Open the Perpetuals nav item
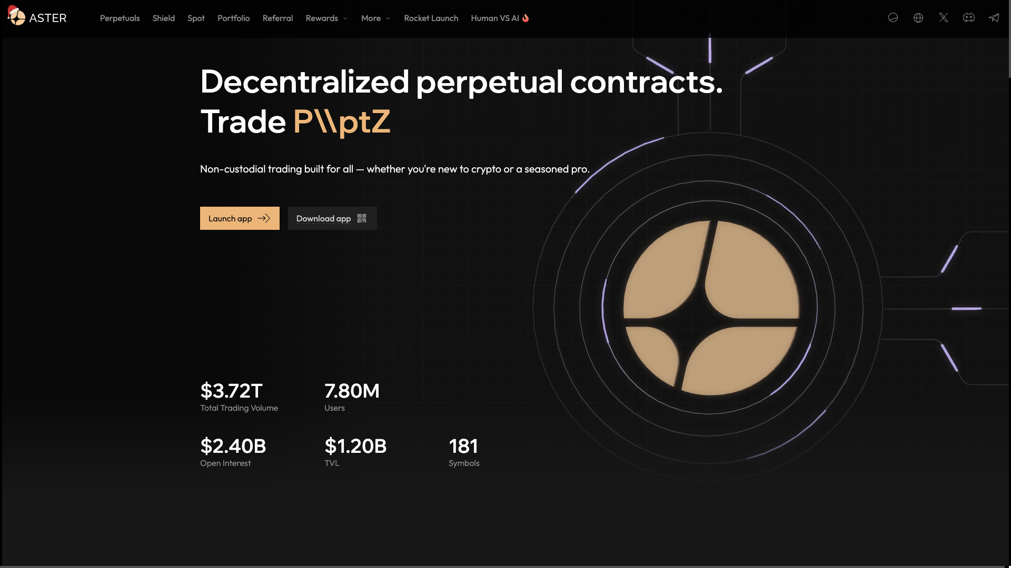The height and width of the screenshot is (568, 1011). pyautogui.click(x=120, y=18)
